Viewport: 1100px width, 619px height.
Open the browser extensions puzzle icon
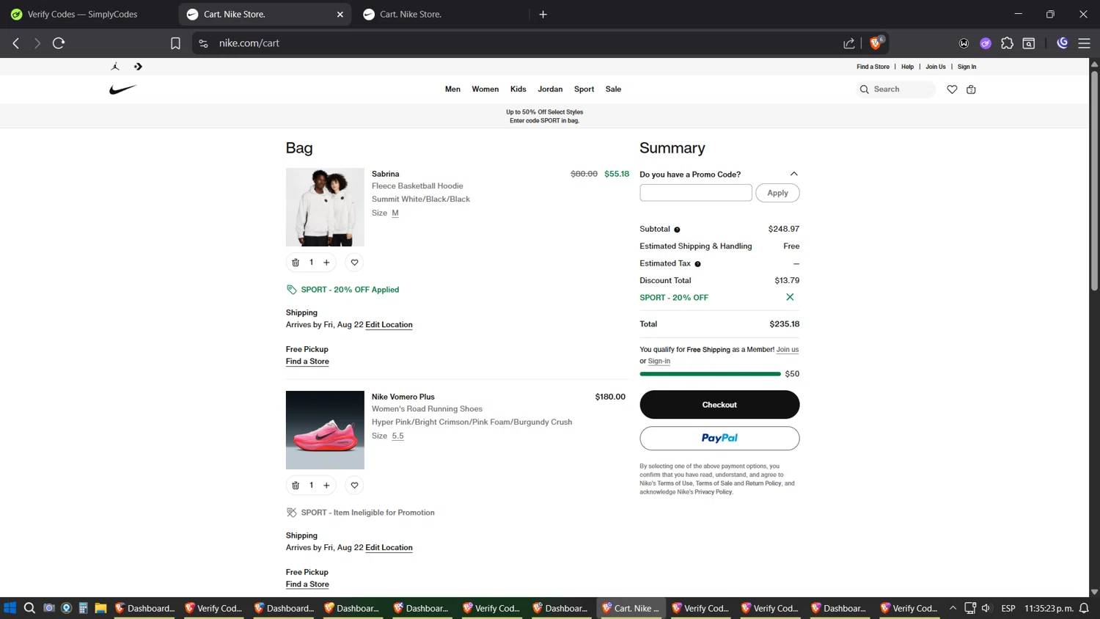coord(1007,43)
